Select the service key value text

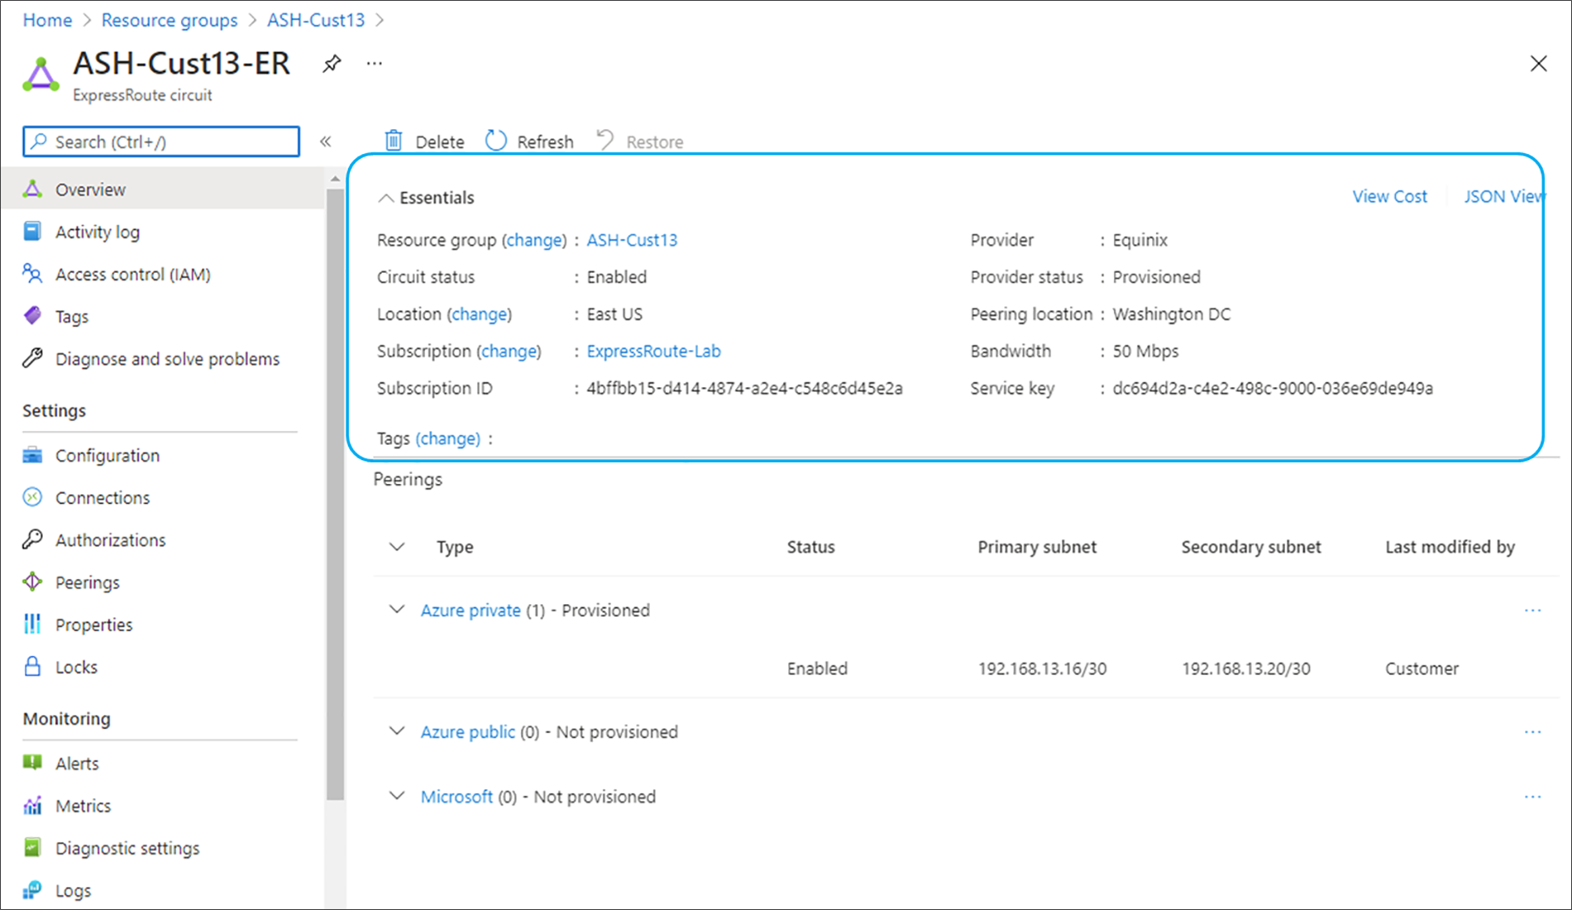click(1272, 388)
